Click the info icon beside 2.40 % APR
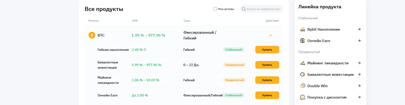Image resolution: width=405 pixels, height=105 pixels. pos(145,50)
